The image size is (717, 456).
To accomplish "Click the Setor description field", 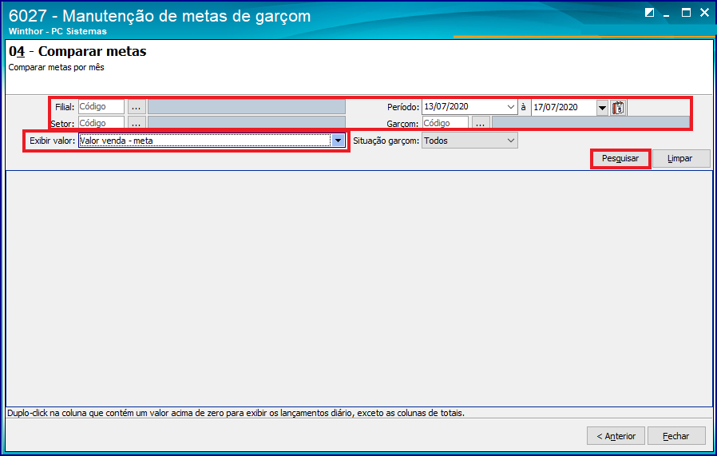I will 247,122.
